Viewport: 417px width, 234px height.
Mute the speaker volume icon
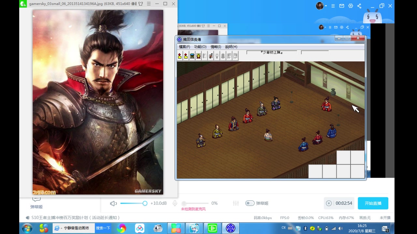point(113,203)
